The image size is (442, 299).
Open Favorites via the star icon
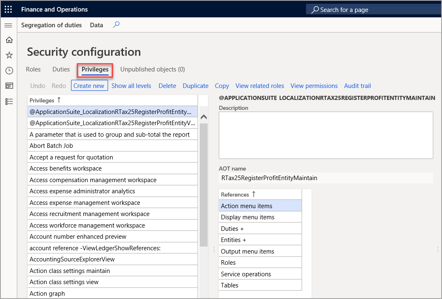pyautogui.click(x=8, y=55)
